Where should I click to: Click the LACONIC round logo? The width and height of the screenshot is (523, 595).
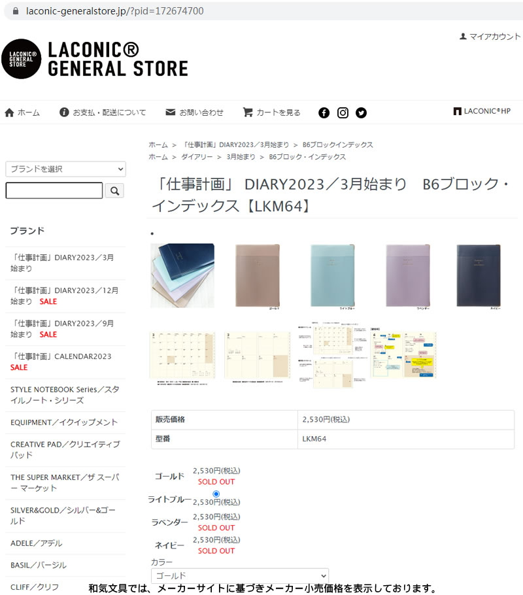pyautogui.click(x=22, y=59)
